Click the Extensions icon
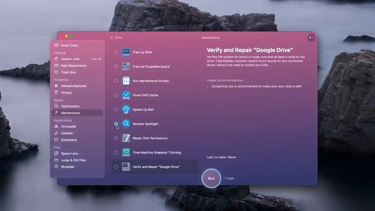Image resolution: width=375 pixels, height=211 pixels. 56,139
